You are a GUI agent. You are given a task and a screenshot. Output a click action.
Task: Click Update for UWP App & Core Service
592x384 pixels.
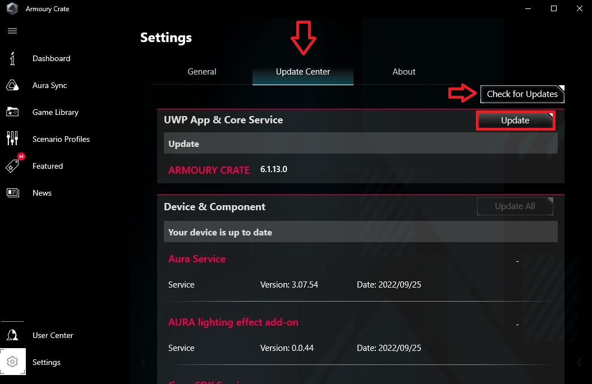pyautogui.click(x=515, y=121)
